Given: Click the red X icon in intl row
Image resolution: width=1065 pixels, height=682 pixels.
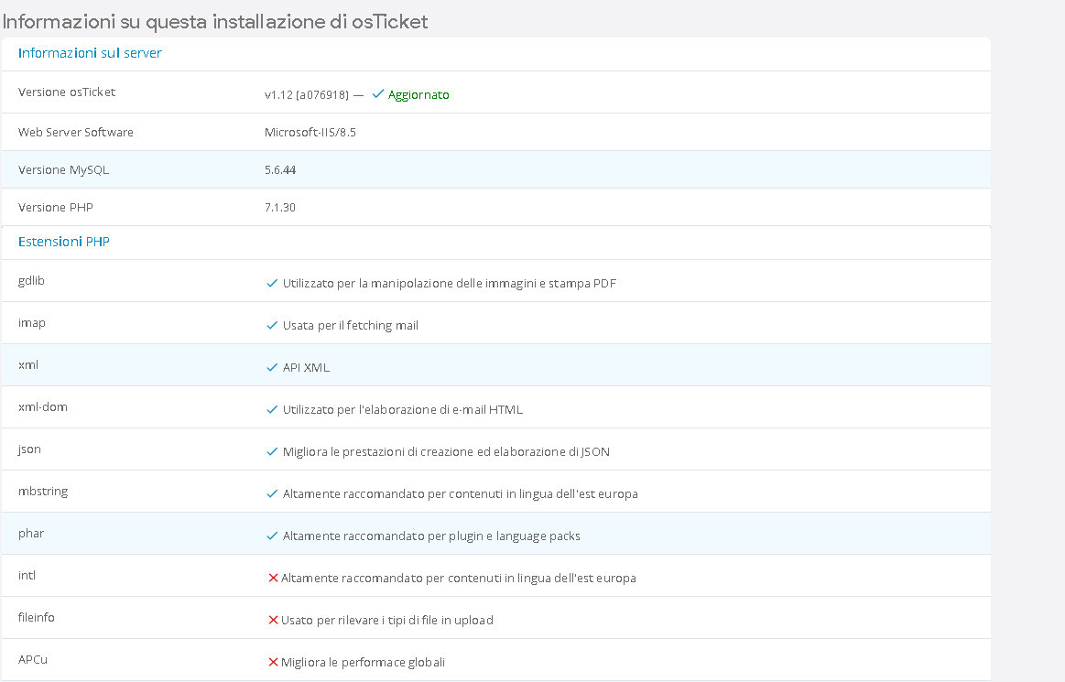Looking at the screenshot, I should [x=273, y=578].
